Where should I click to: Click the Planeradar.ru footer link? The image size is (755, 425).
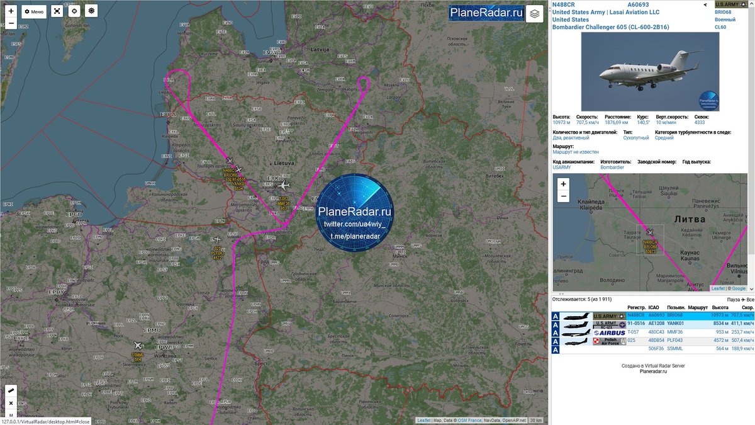coord(653,371)
